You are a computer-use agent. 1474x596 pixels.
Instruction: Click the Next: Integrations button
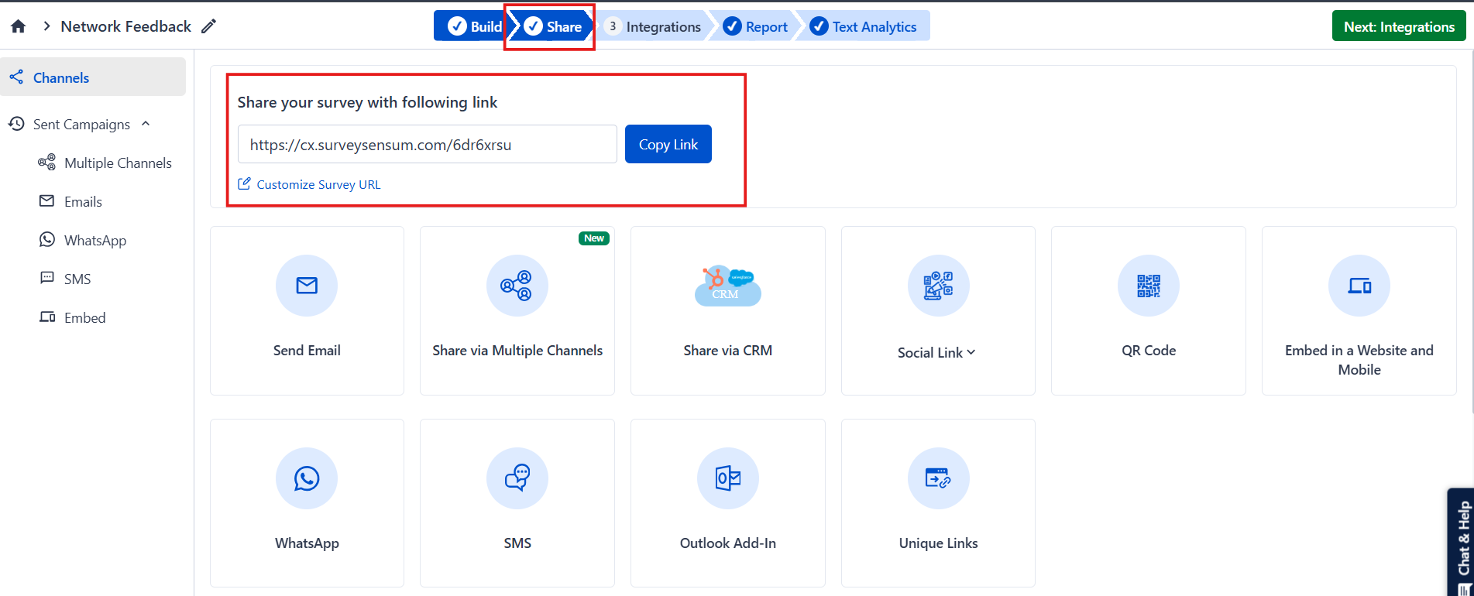[x=1398, y=27]
